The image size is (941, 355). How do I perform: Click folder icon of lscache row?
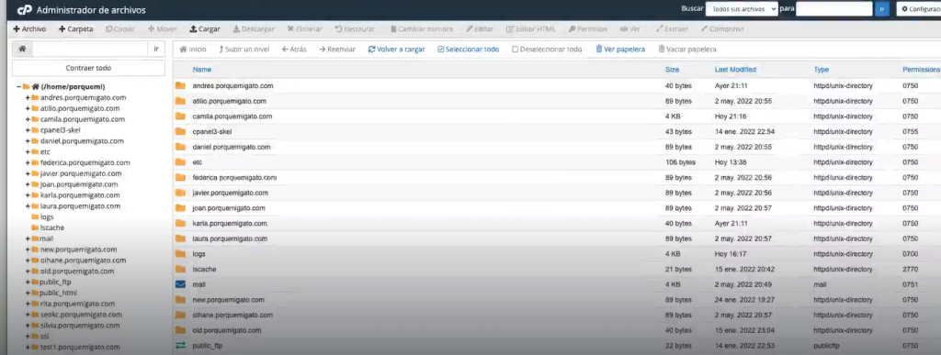pyautogui.click(x=181, y=269)
